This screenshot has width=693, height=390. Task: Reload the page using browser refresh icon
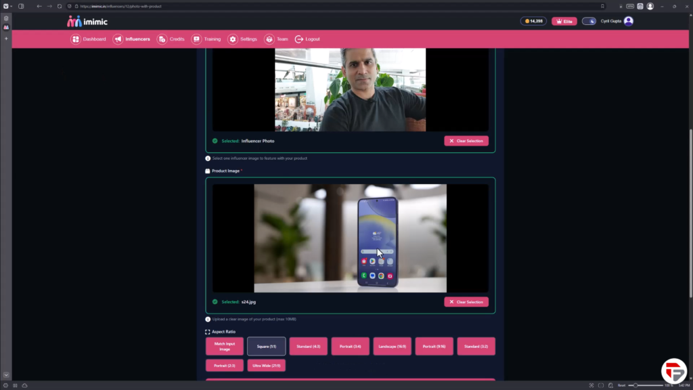pyautogui.click(x=60, y=6)
